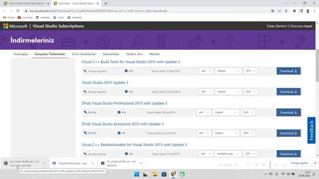Open a new browser tab
The image size is (319, 179).
pyautogui.click(x=106, y=3)
